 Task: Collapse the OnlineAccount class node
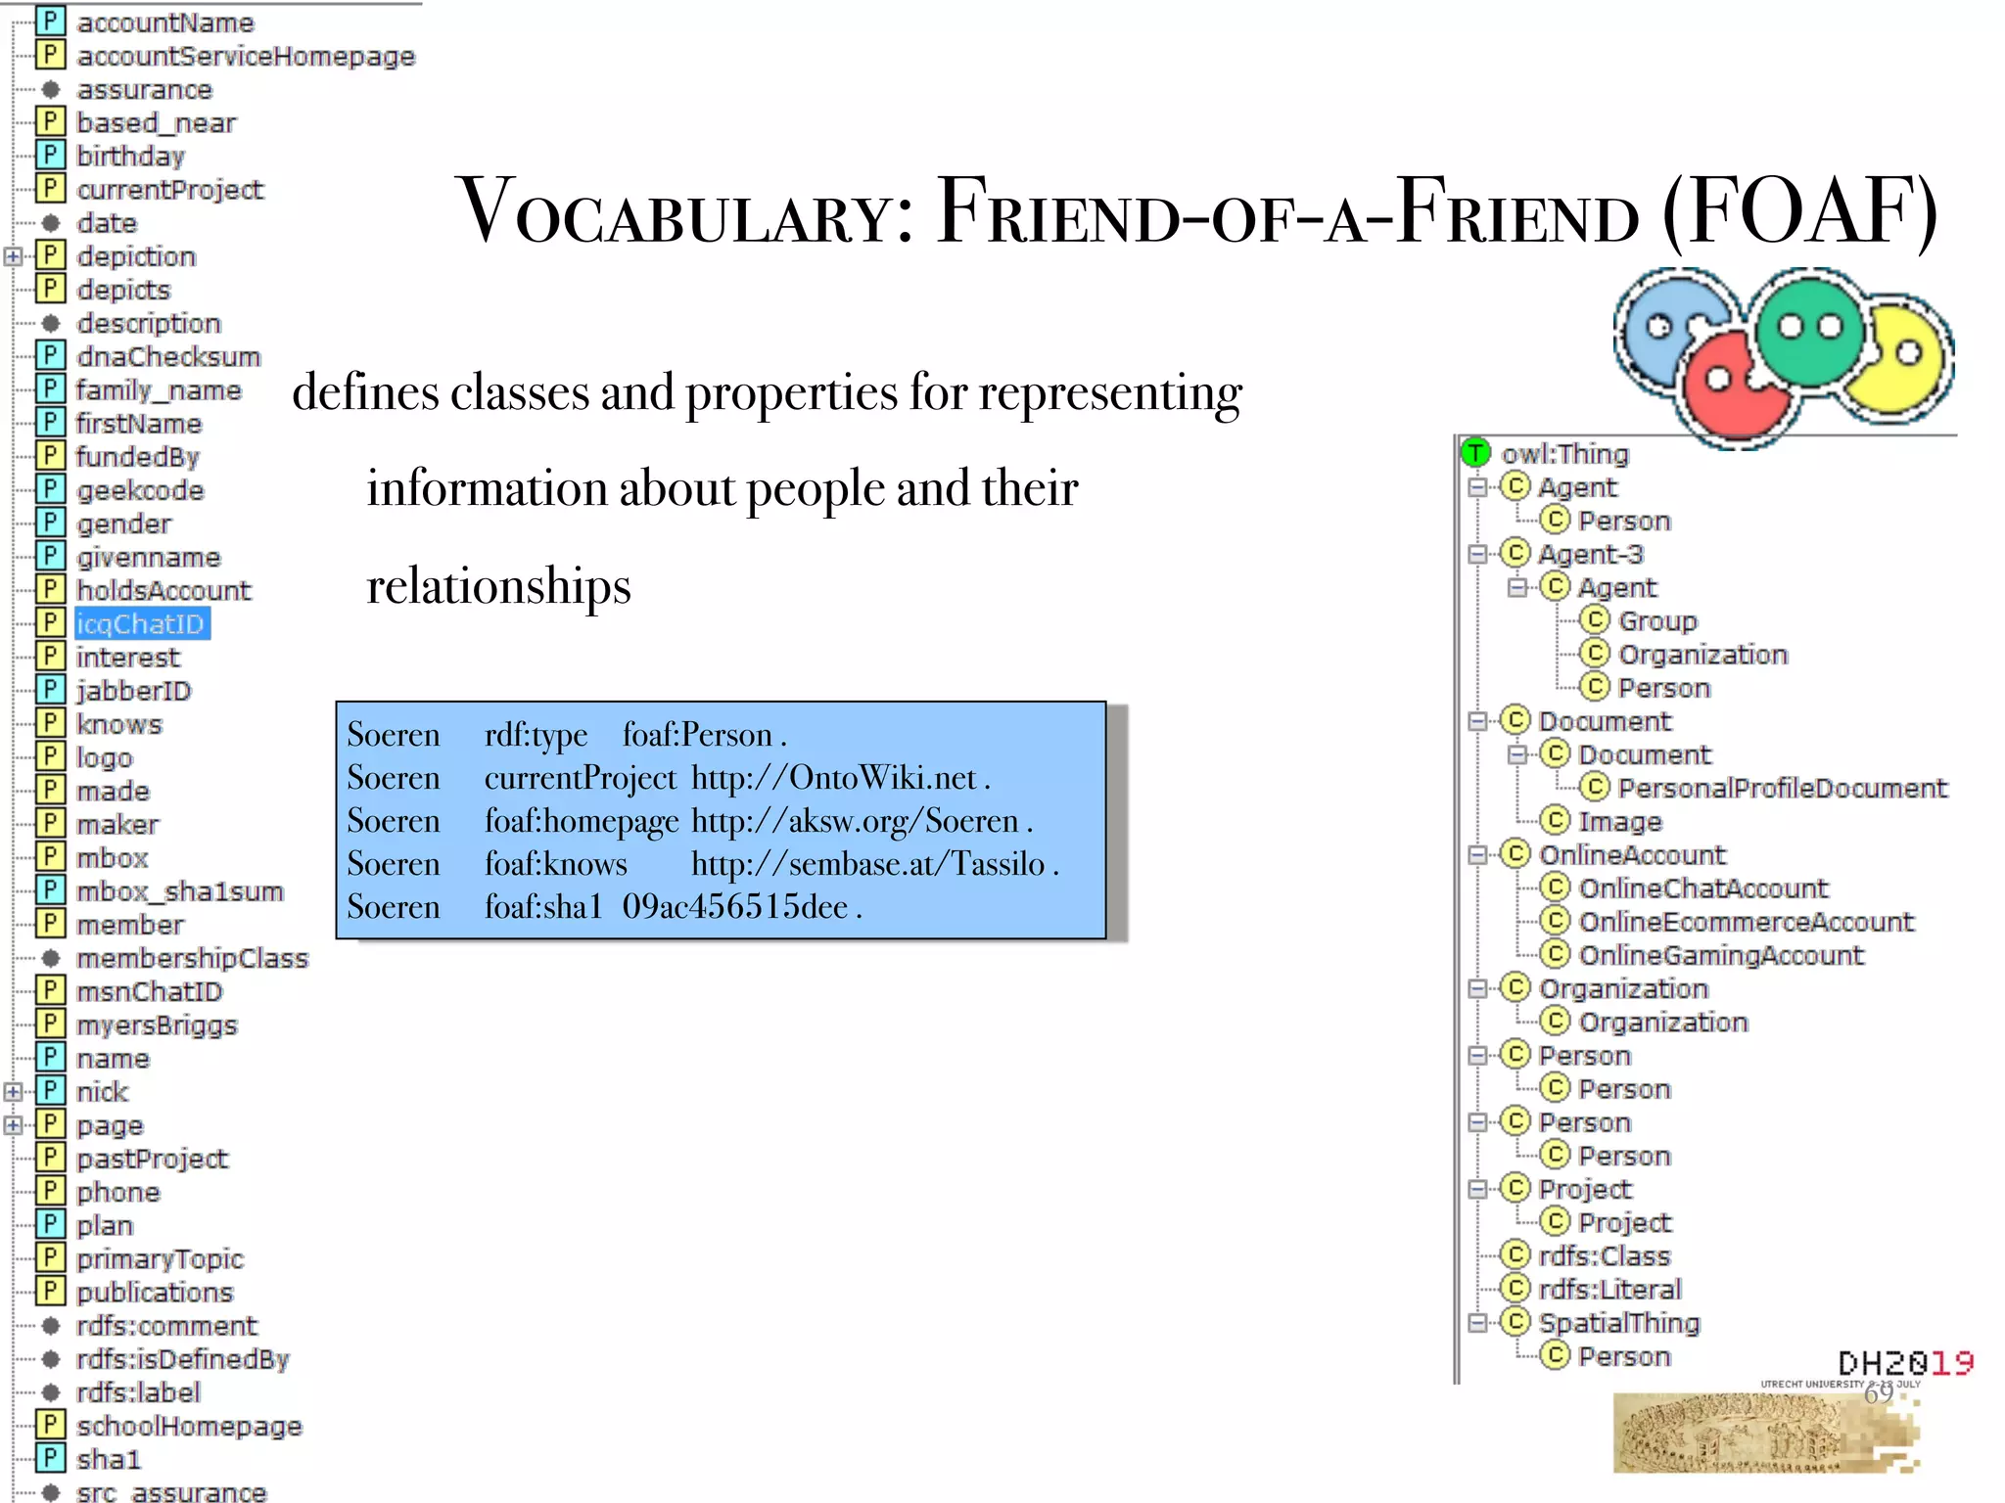tap(1477, 854)
